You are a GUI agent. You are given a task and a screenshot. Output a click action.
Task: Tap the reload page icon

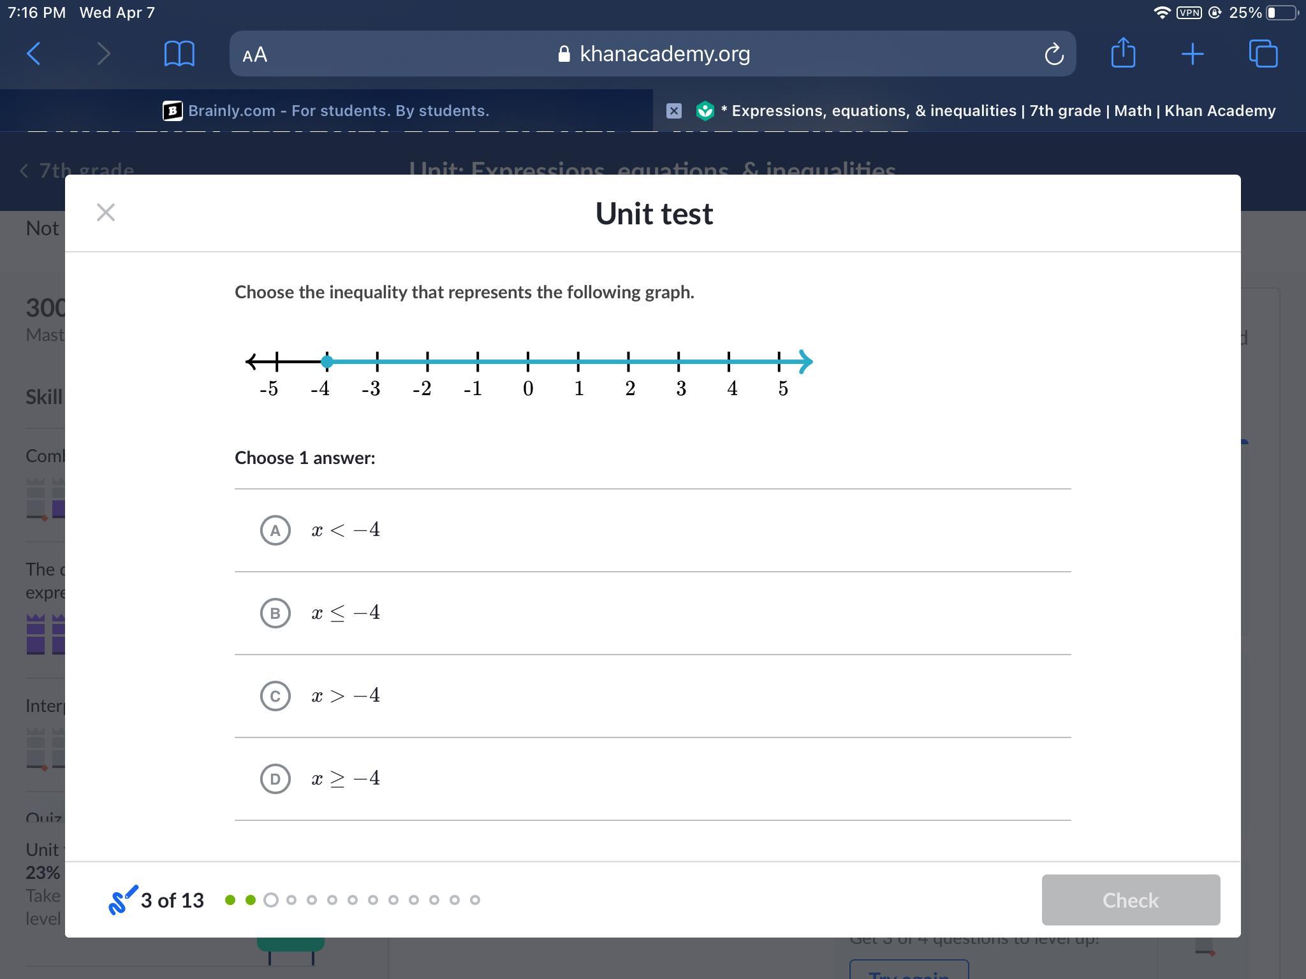coord(1053,54)
